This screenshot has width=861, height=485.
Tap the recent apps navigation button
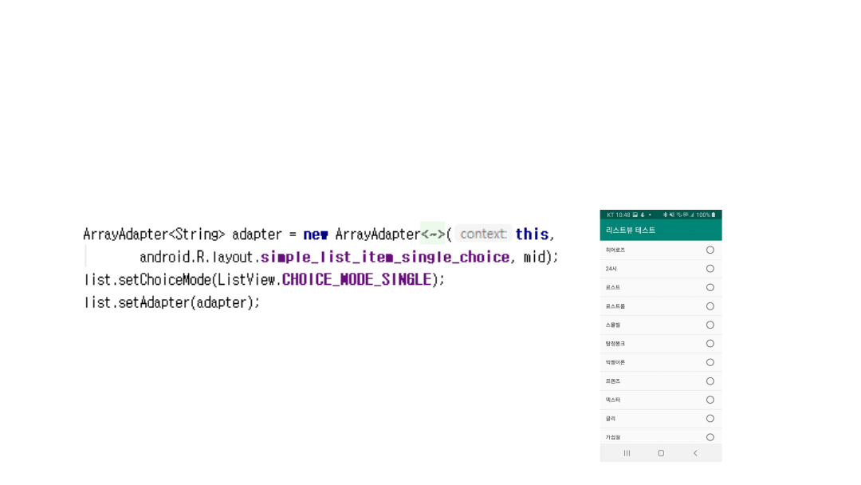pyautogui.click(x=627, y=453)
